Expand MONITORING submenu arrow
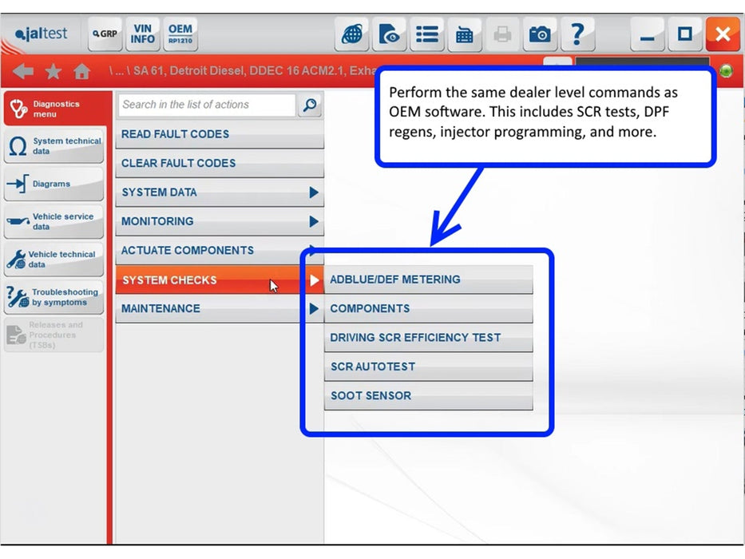Image resolution: width=745 pixels, height=559 pixels. pos(314,221)
